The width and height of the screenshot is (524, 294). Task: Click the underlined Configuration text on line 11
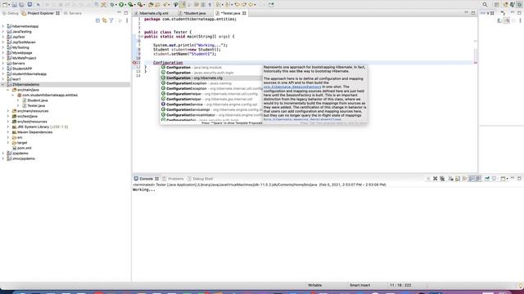coord(168,63)
